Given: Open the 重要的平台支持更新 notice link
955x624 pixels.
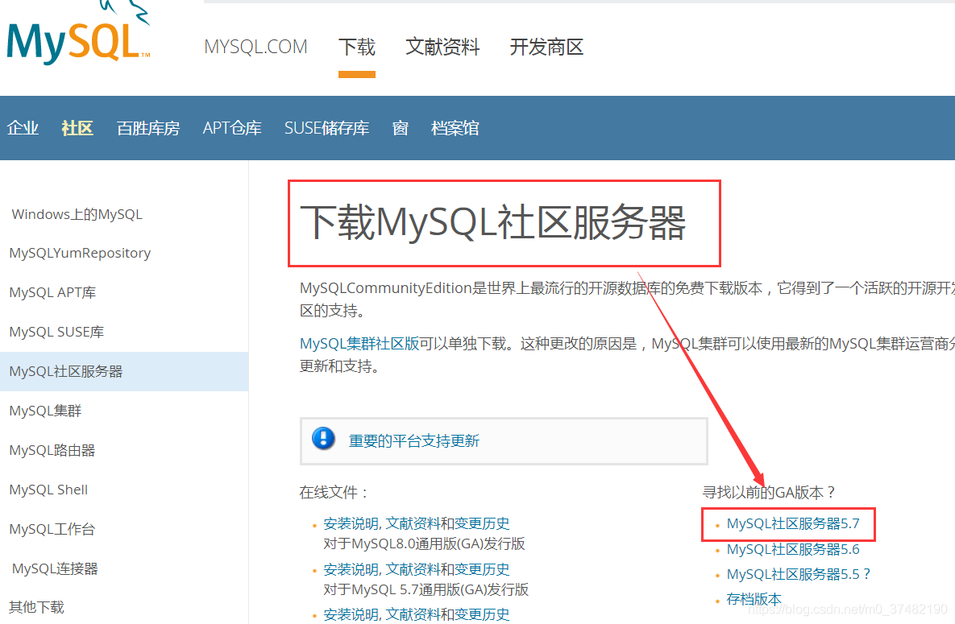Looking at the screenshot, I should point(414,440).
